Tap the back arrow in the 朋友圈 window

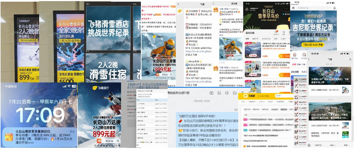coord(214,4)
